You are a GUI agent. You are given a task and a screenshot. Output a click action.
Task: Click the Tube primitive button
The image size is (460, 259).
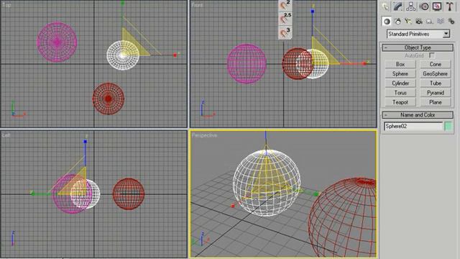[436, 83]
